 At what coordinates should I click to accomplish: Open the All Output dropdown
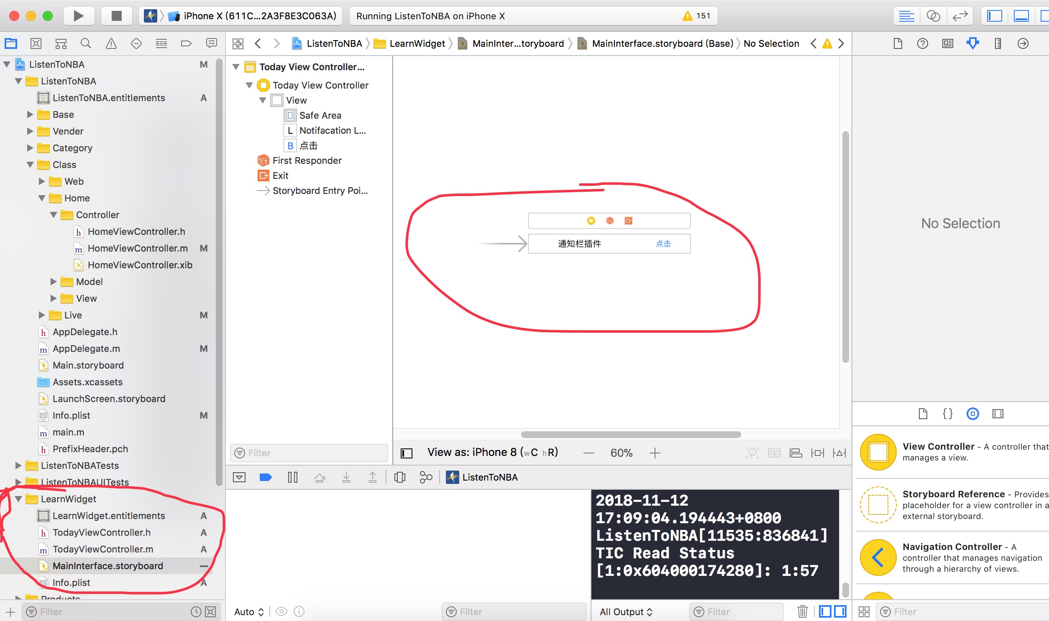click(x=626, y=611)
